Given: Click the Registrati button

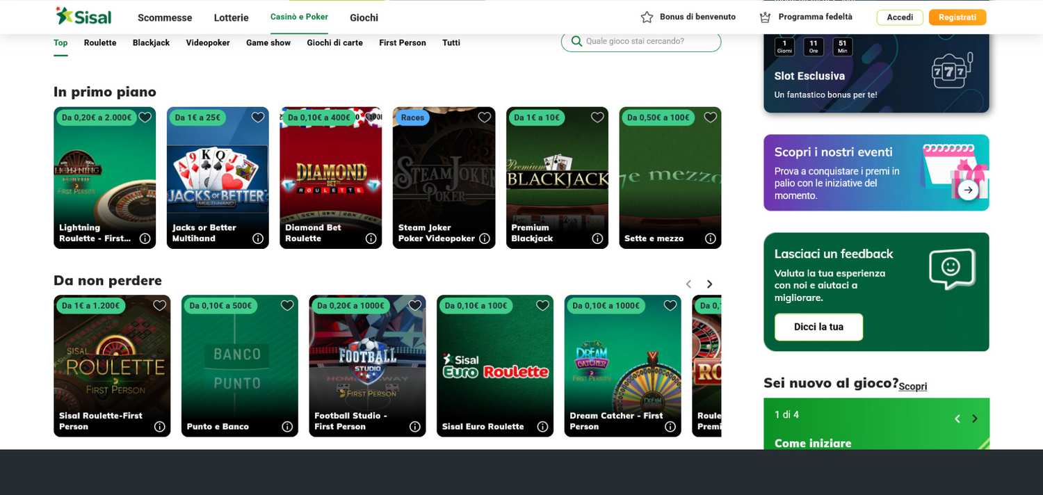Looking at the screenshot, I should [957, 17].
